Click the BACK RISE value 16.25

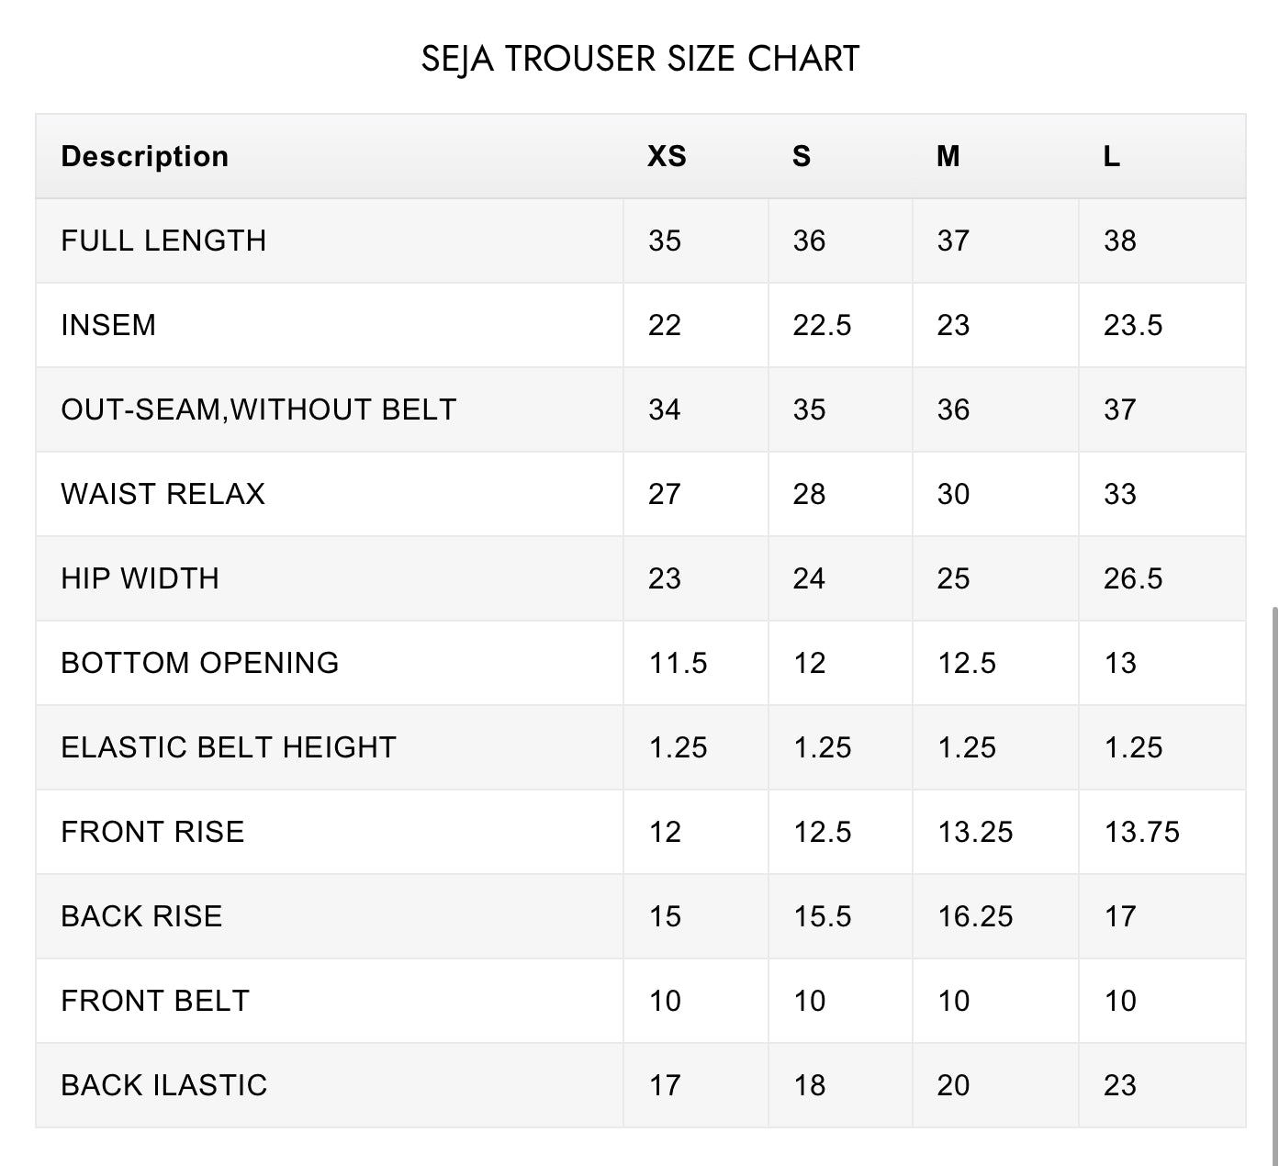(x=975, y=916)
